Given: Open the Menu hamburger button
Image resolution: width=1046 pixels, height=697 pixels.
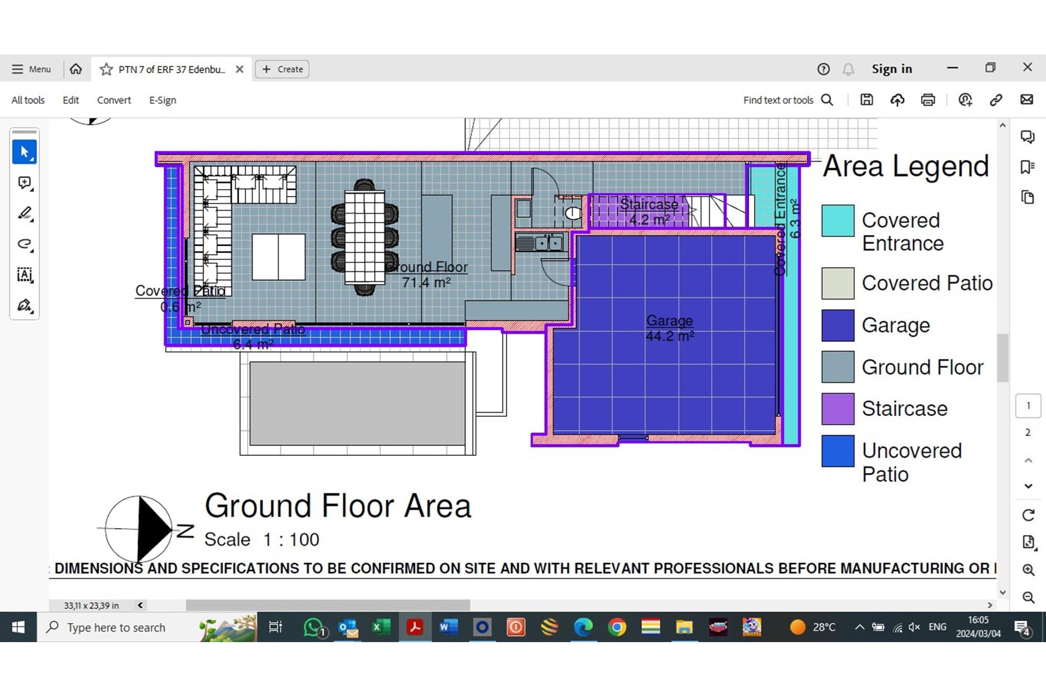Looking at the screenshot, I should pos(31,69).
